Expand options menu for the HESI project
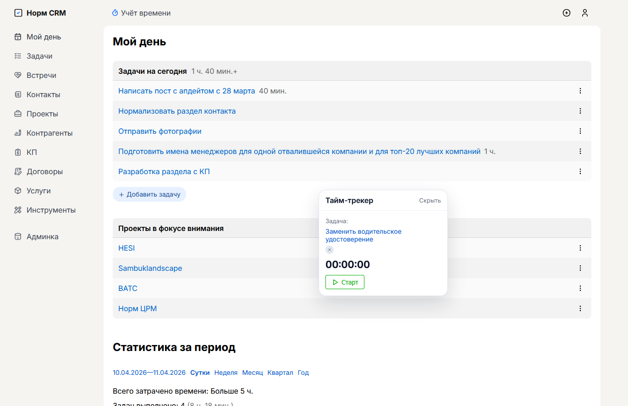The image size is (628, 406). [580, 248]
